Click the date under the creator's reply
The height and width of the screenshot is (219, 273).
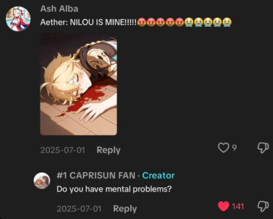[79, 209]
